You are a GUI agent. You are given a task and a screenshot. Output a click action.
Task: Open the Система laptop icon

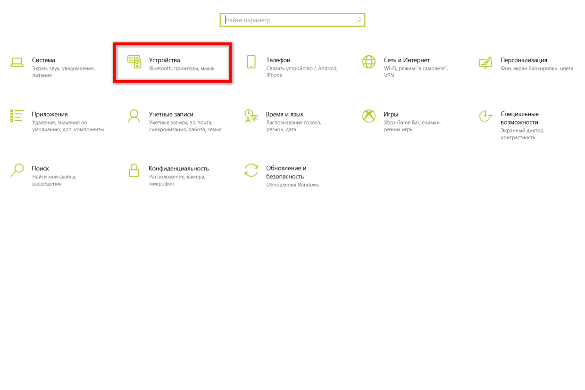pos(17,62)
